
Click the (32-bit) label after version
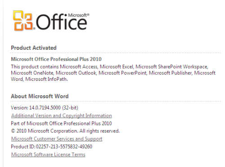coord(70,108)
